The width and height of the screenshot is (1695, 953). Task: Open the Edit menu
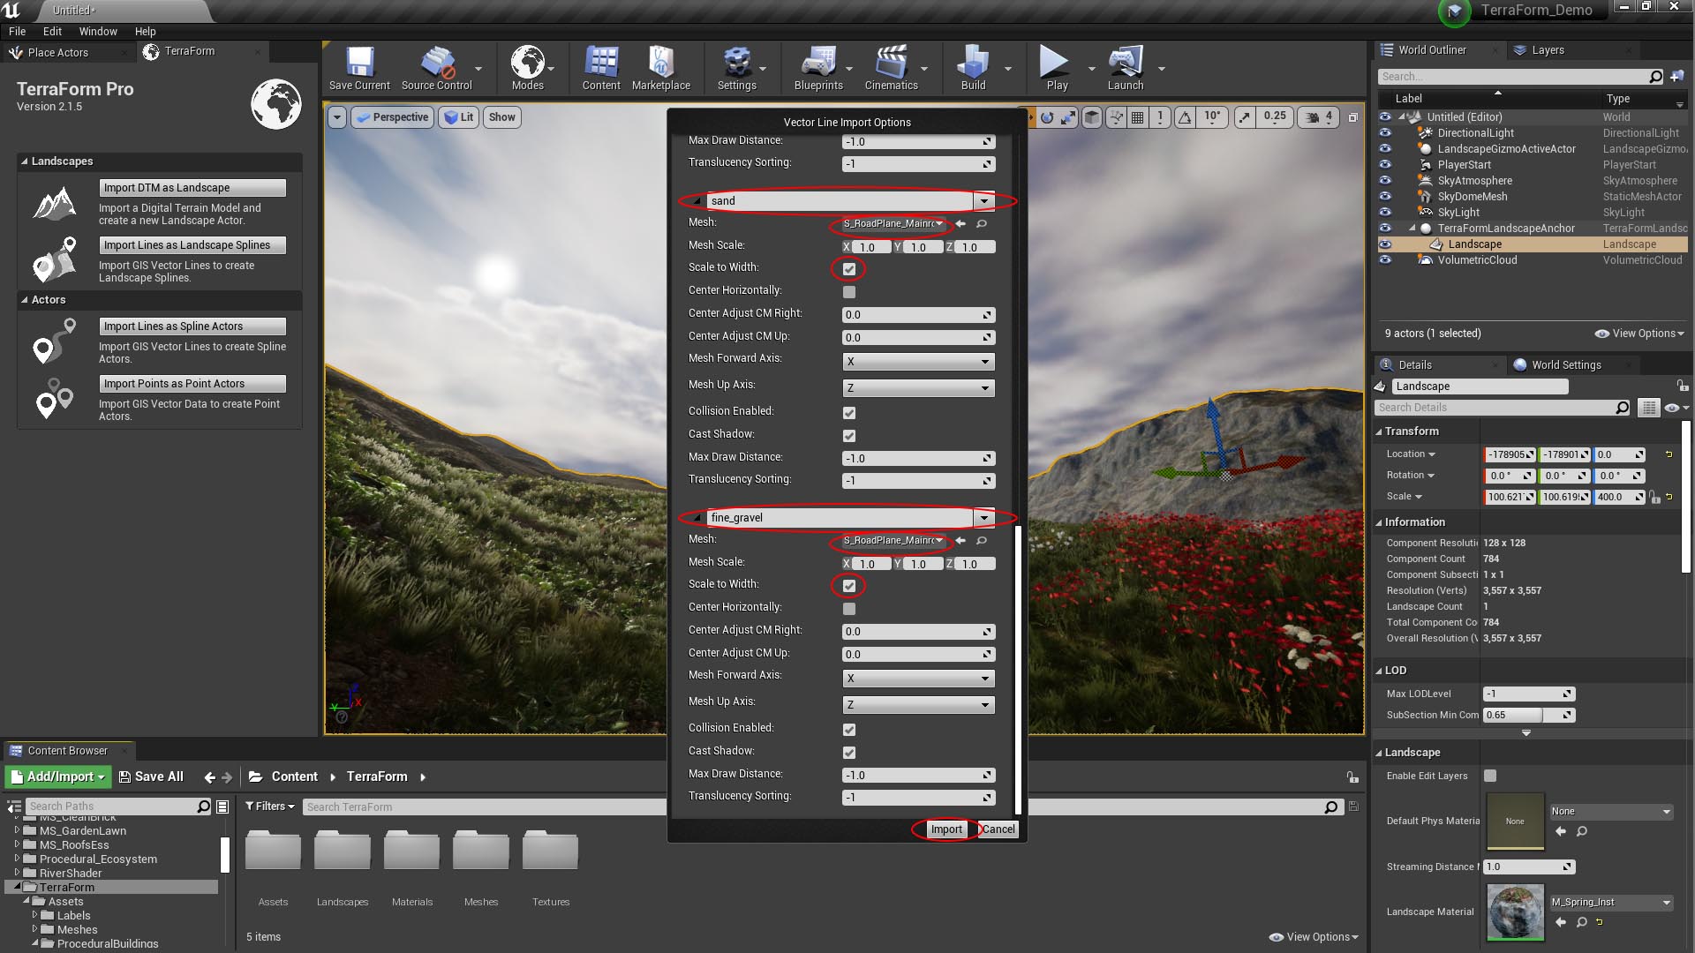coord(52,32)
